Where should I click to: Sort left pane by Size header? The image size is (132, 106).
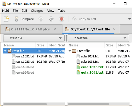(42, 45)
